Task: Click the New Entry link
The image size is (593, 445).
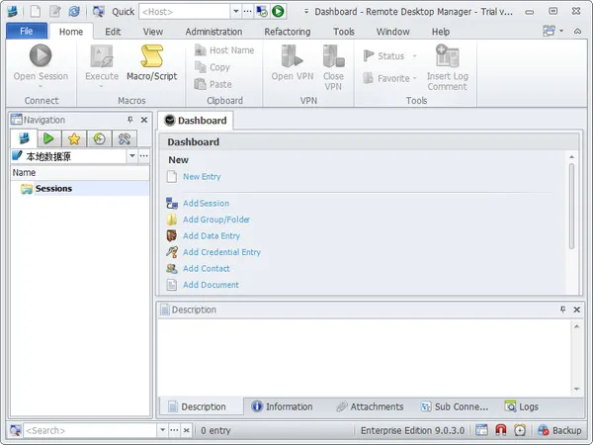Action: pos(202,177)
